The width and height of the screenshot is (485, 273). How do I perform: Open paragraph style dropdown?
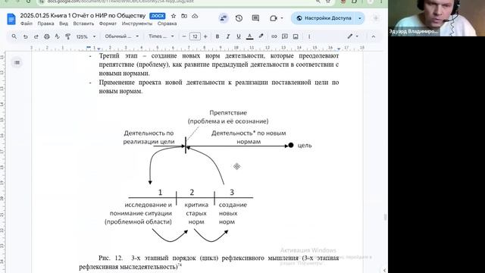point(122,36)
